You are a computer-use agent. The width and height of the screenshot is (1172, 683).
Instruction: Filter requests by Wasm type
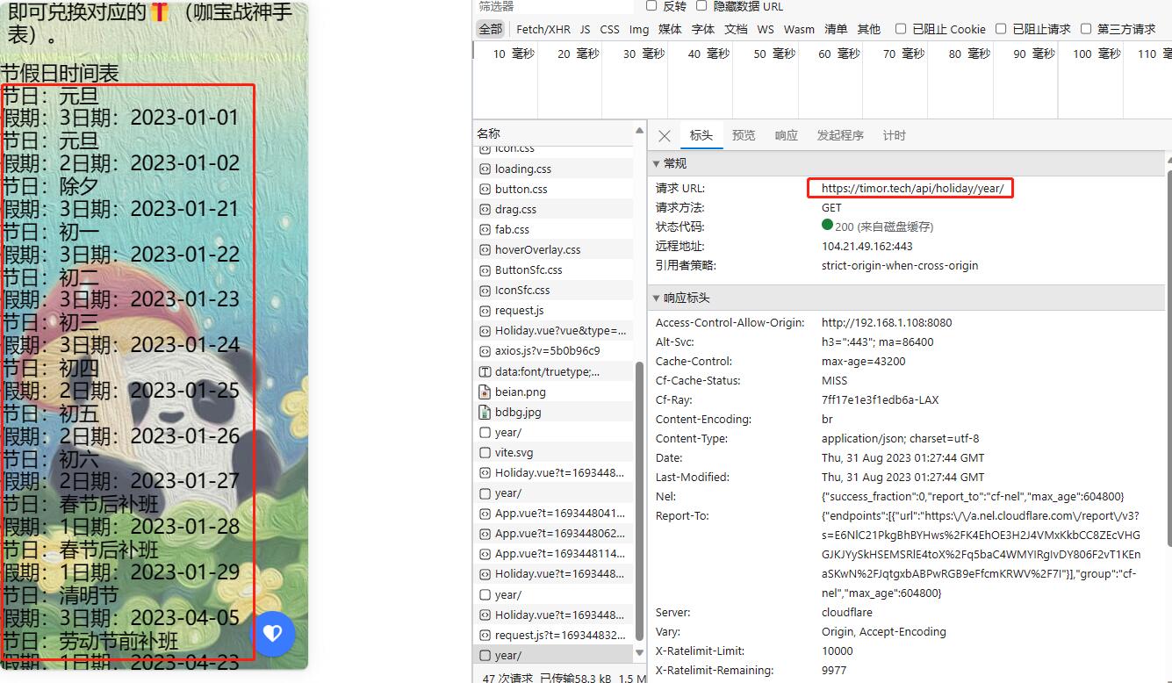click(x=799, y=29)
